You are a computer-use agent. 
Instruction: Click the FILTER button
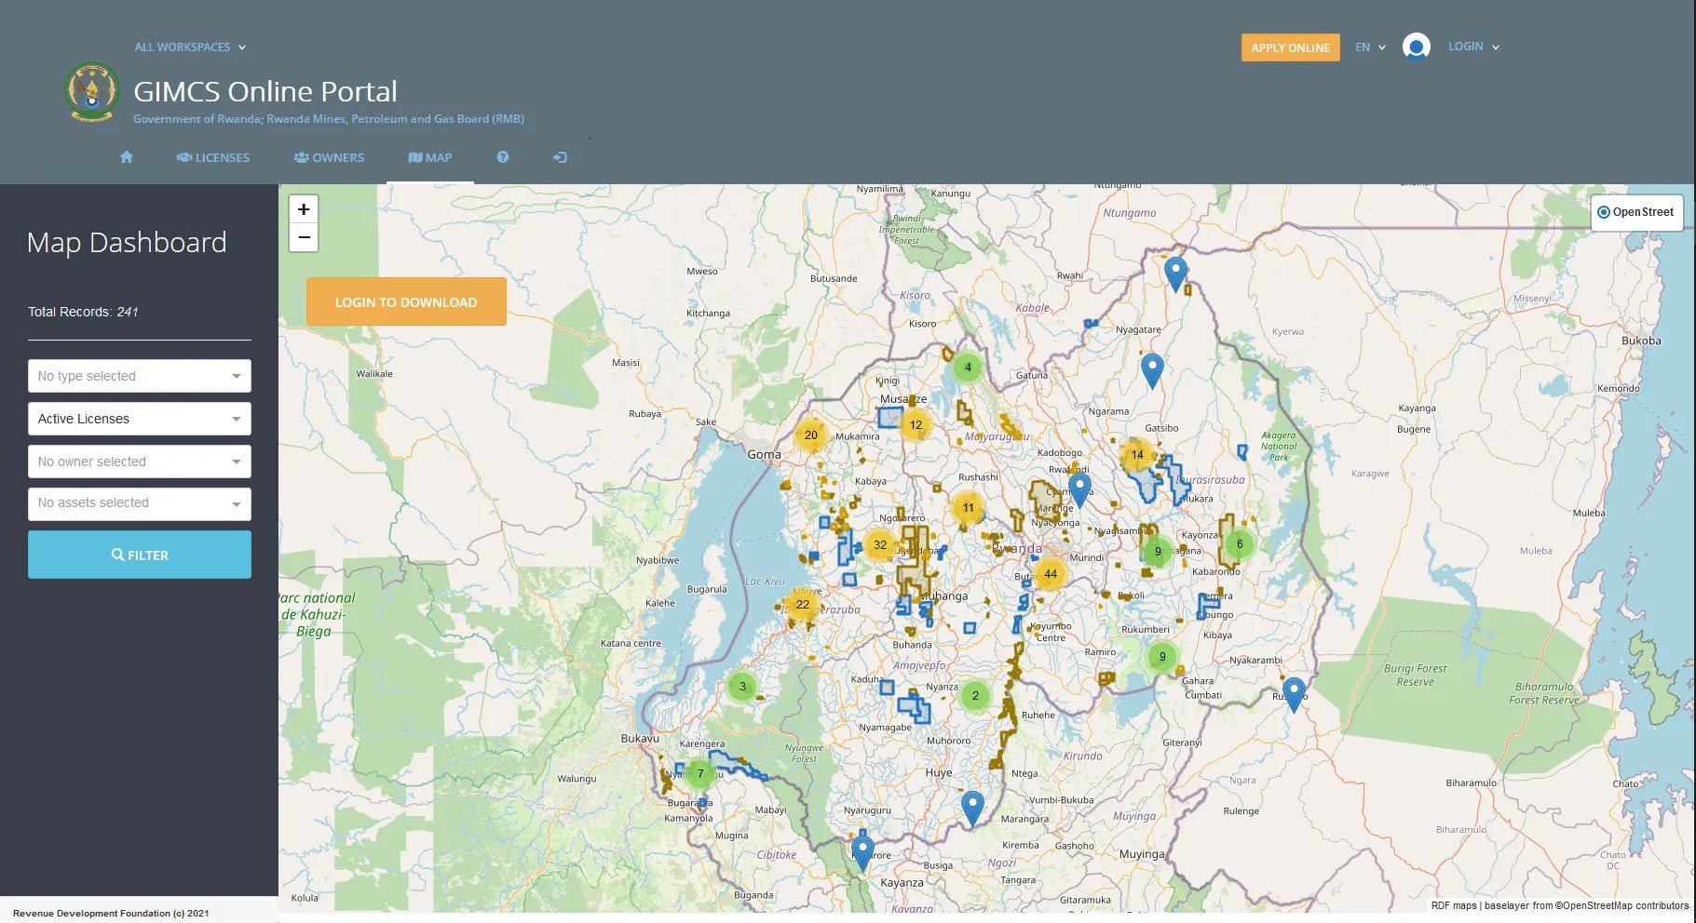[x=140, y=555]
